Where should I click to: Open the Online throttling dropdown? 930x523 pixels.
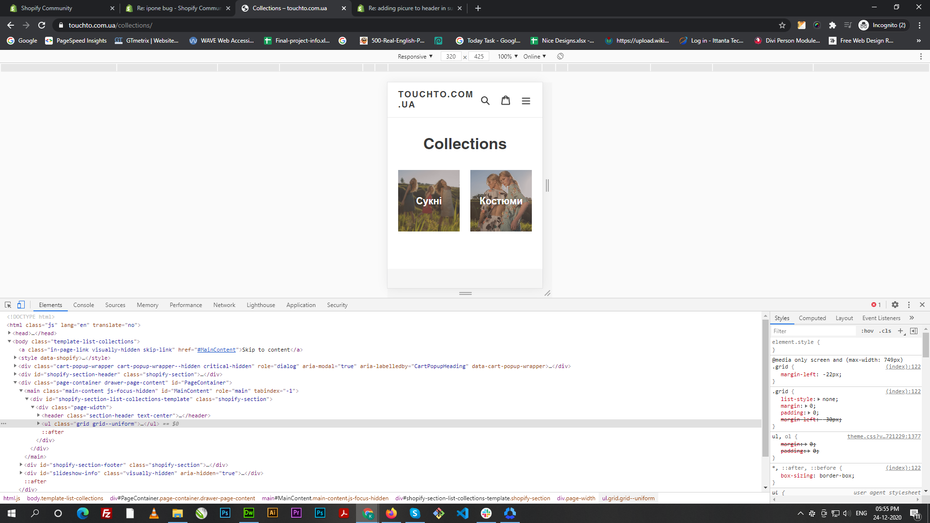click(534, 56)
